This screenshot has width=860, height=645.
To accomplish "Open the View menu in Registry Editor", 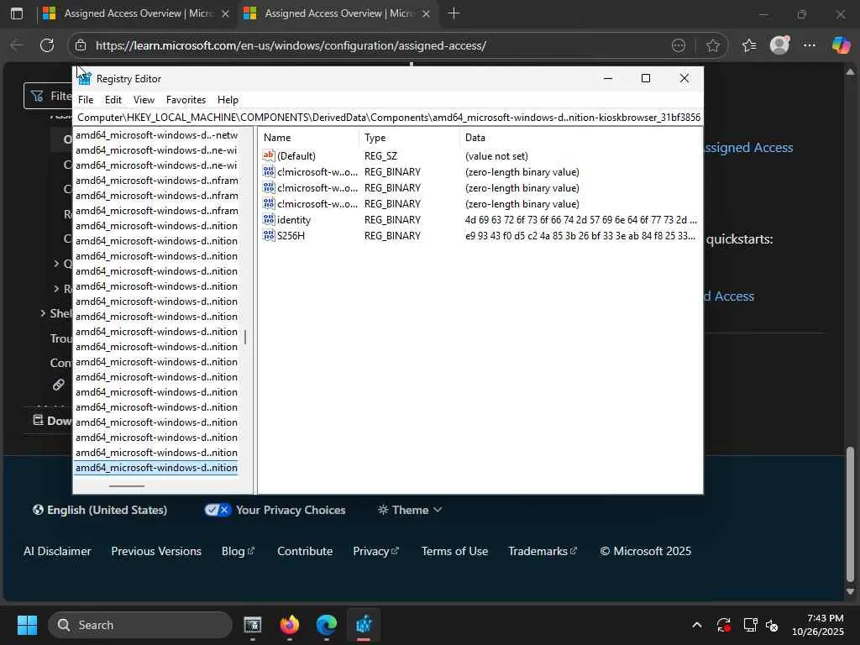I will point(144,99).
